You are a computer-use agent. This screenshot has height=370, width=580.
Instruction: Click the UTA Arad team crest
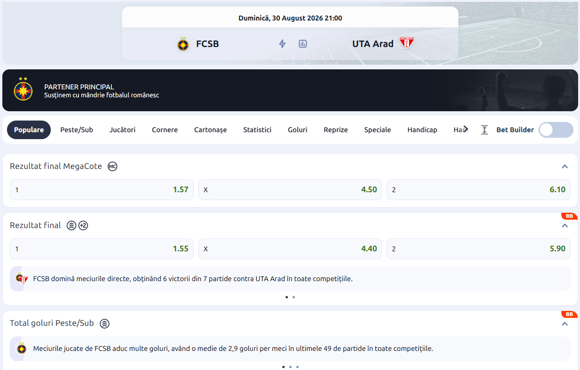pyautogui.click(x=407, y=43)
